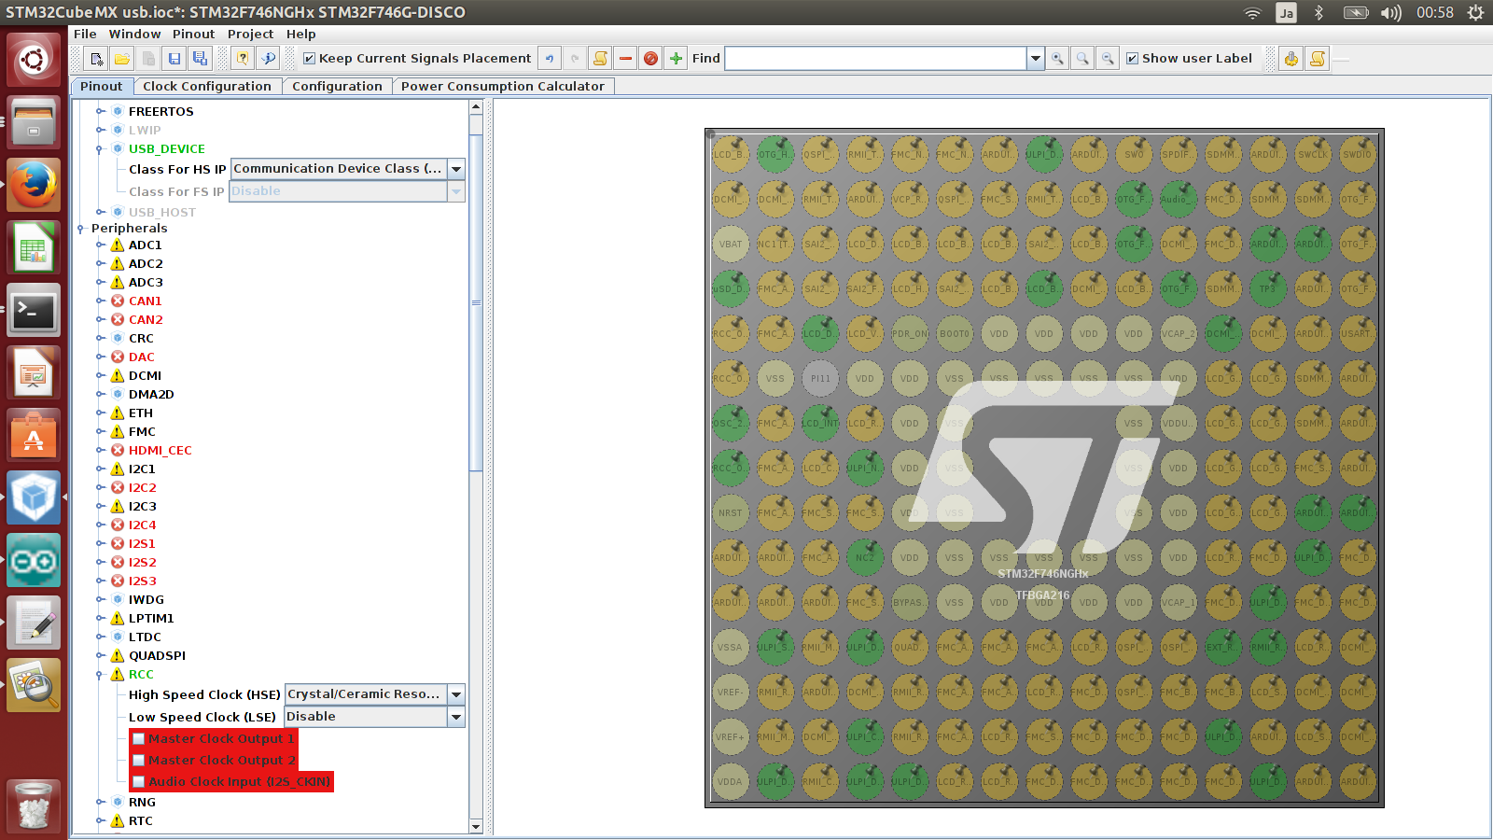
Task: Click the New Project toolbar icon
Action: pos(96,59)
